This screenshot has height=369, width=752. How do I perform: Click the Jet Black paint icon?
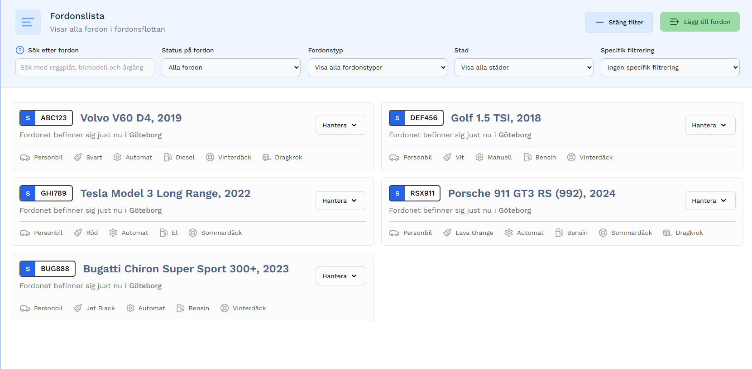pyautogui.click(x=78, y=308)
